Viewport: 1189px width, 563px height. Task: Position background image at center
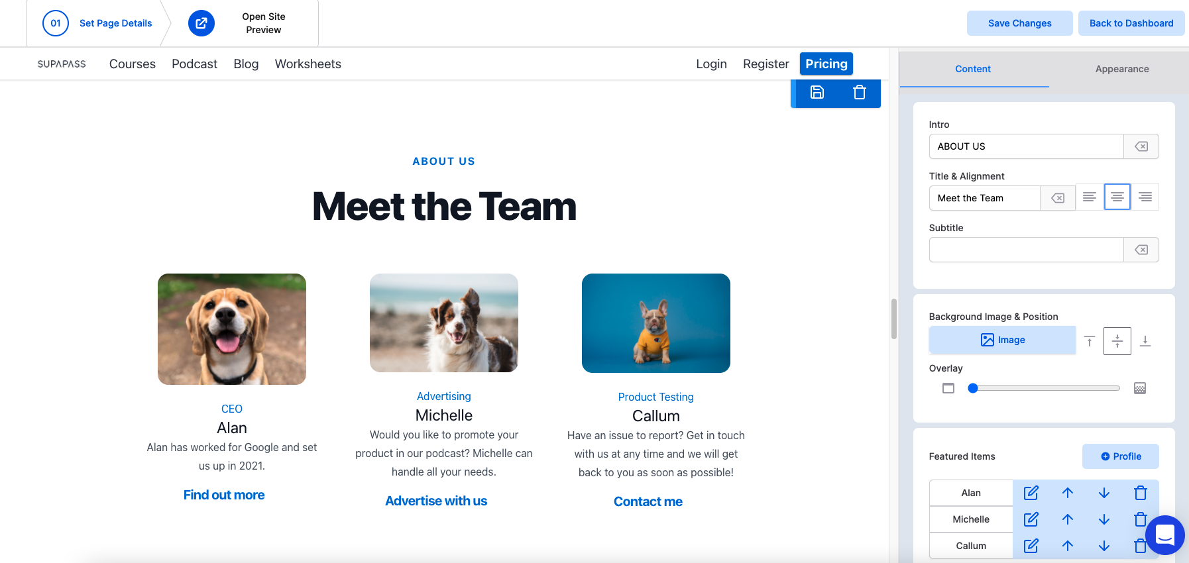click(x=1117, y=341)
